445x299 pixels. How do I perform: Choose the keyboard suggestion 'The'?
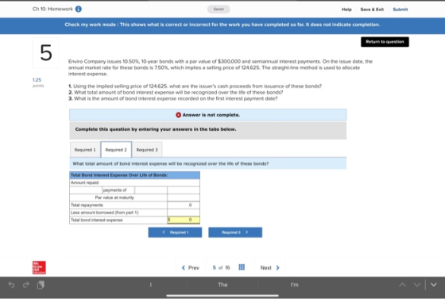222,285
